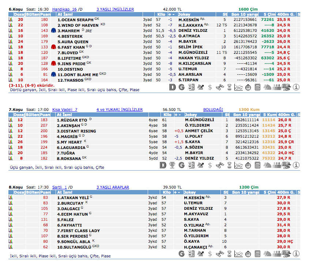Open the D icon in race 7 toolbar
Image resolution: width=317 pixels, height=268 pixels.
click(x=163, y=165)
